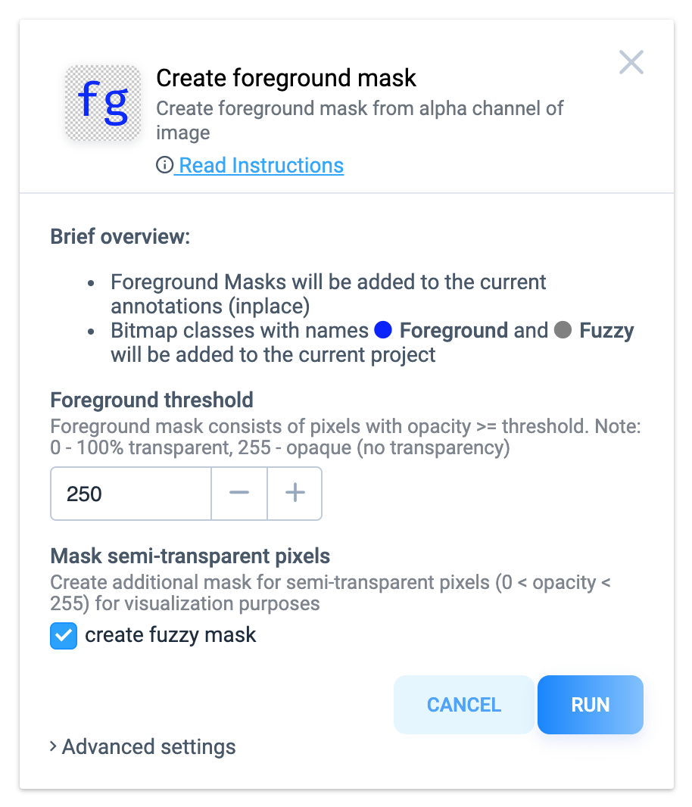Click the bold 'Fuzzy' class name
Image resolution: width=692 pixels, height=807 pixels.
tap(606, 330)
